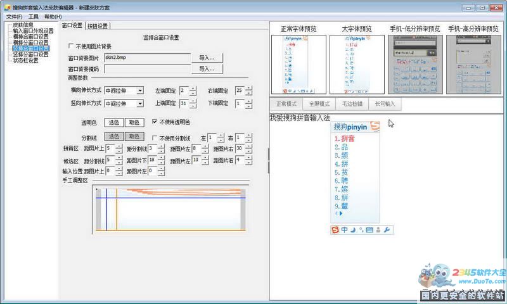Select 全屏模式 preview tab
Viewport: 507px width, 304px height.
tap(319, 104)
